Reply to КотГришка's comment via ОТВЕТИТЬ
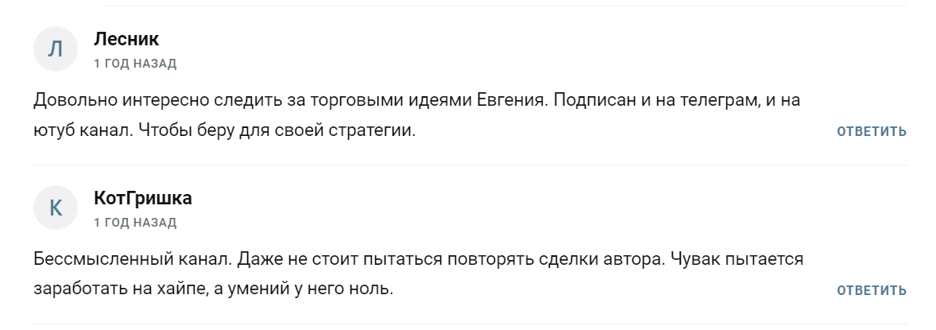The height and width of the screenshot is (330, 936). pyautogui.click(x=871, y=290)
